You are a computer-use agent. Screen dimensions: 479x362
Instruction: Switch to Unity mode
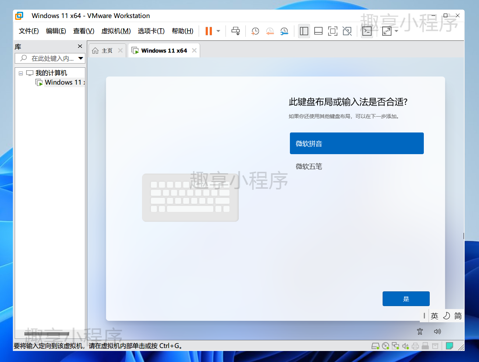(x=347, y=31)
